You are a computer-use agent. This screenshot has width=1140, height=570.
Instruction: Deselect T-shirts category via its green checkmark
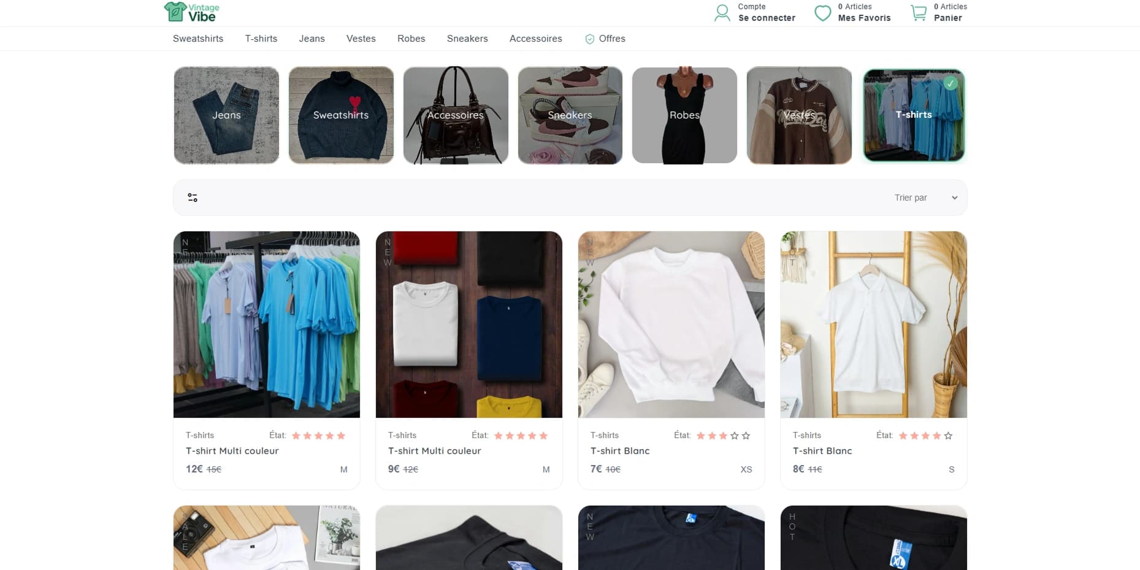click(951, 82)
